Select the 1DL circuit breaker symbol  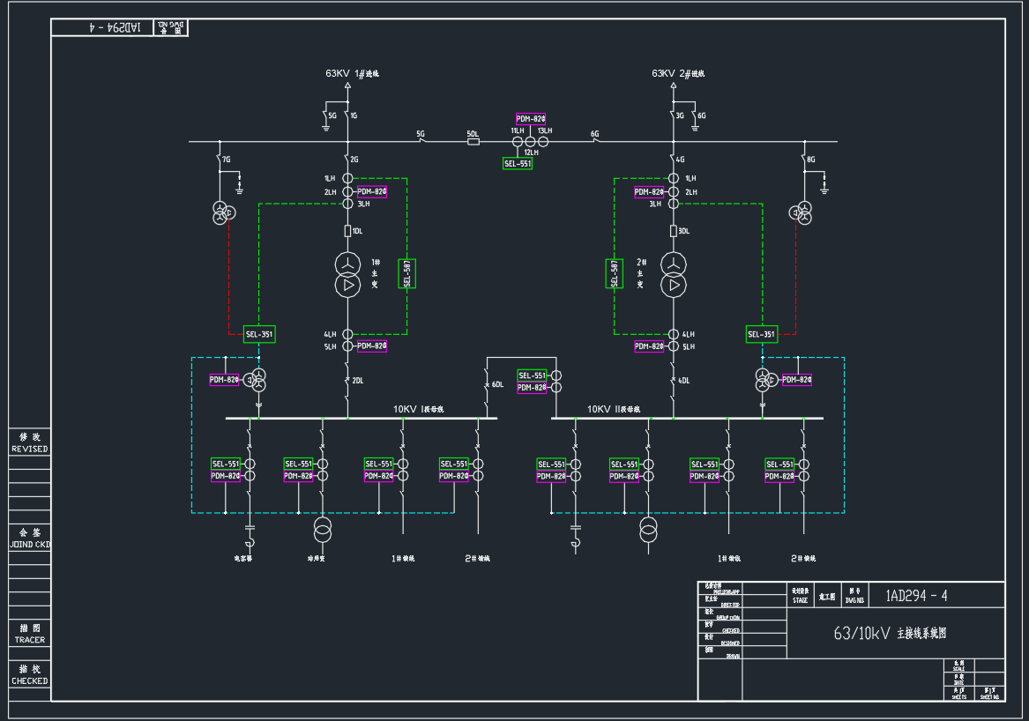pos(348,231)
